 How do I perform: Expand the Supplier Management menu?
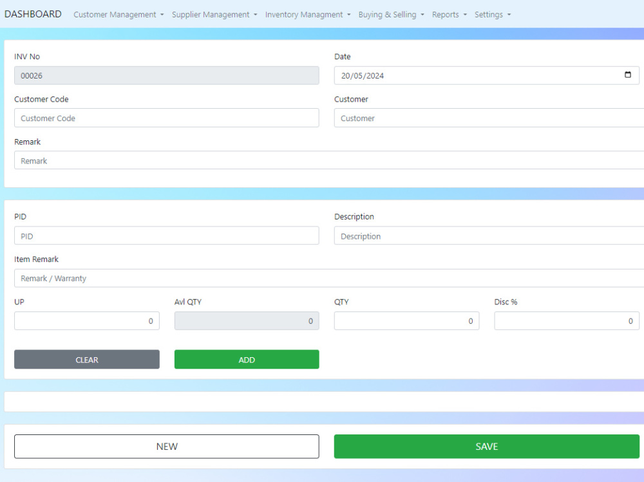point(214,14)
